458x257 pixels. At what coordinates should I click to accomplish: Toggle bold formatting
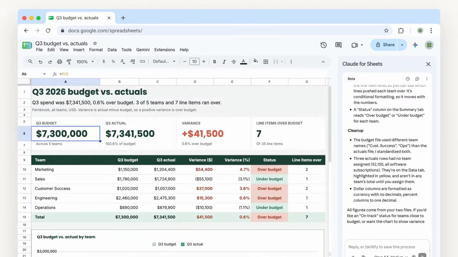(x=214, y=61)
